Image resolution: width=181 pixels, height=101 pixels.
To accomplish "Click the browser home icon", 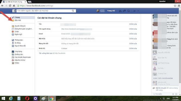I will 14,6.
